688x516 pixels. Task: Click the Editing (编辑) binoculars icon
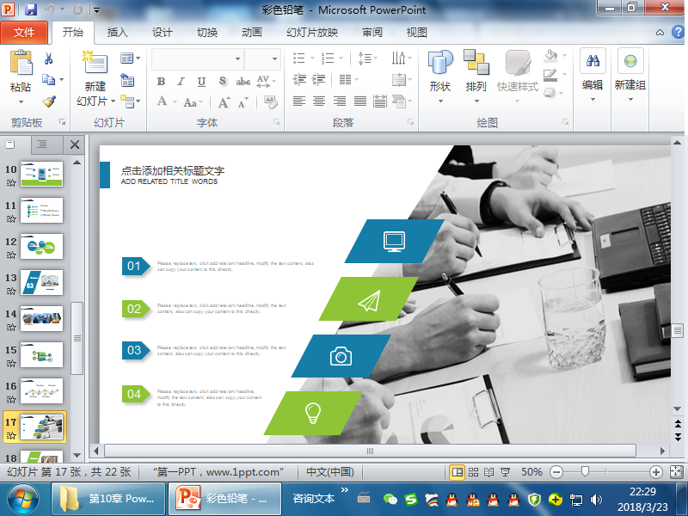click(593, 63)
